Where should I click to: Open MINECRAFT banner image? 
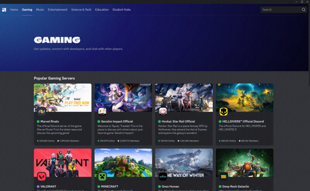click(123, 163)
